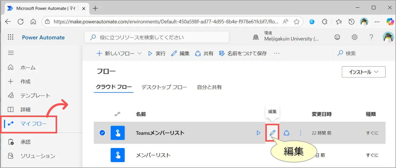Open more options dots for Teamsメンバーリスト

(x=301, y=133)
